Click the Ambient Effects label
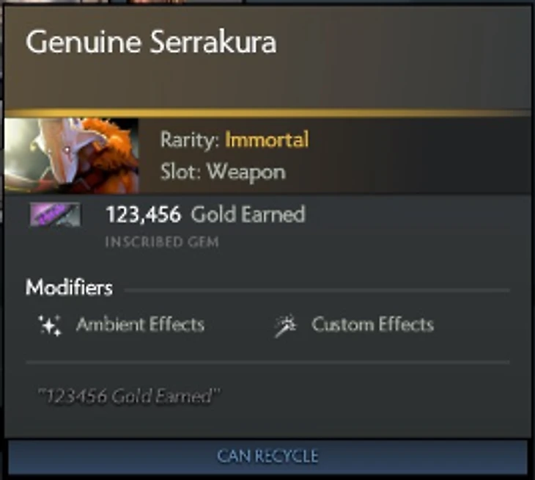535x480 pixels. pos(140,324)
